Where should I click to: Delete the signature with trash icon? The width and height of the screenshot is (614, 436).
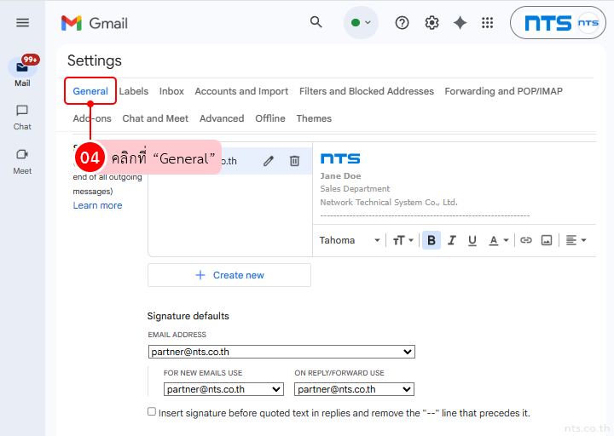(x=294, y=161)
